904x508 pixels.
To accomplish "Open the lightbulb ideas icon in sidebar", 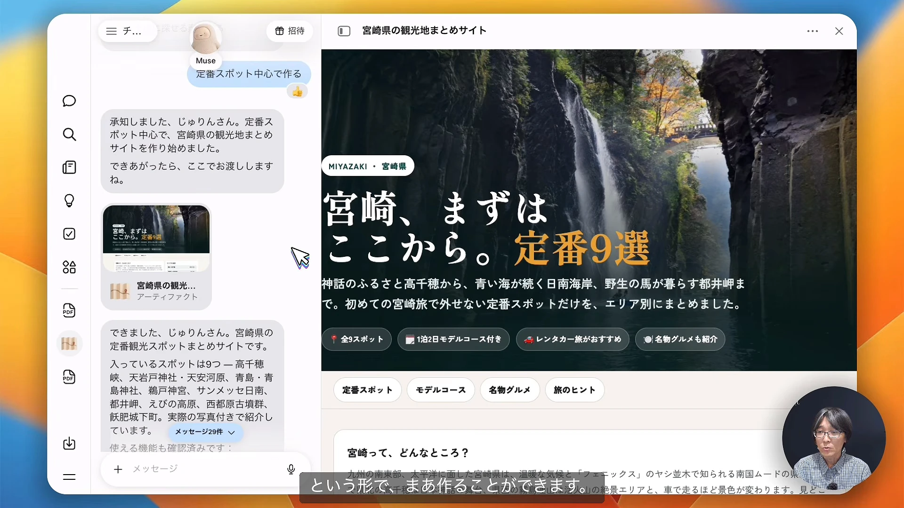I will pos(69,201).
